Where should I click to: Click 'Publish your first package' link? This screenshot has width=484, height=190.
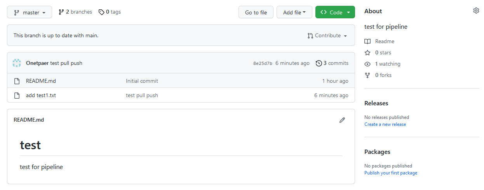pos(391,173)
